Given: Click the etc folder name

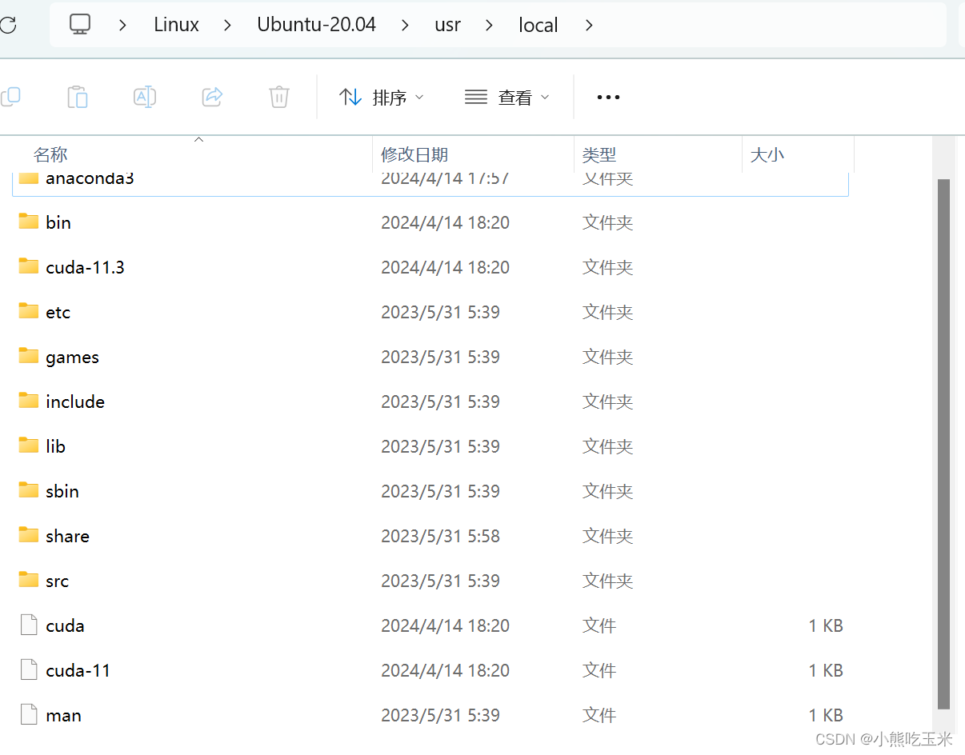Looking at the screenshot, I should [x=58, y=312].
